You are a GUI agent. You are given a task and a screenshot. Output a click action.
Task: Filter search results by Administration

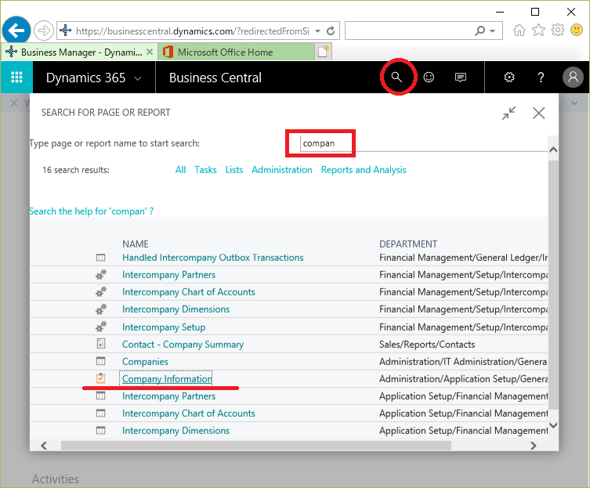point(282,170)
